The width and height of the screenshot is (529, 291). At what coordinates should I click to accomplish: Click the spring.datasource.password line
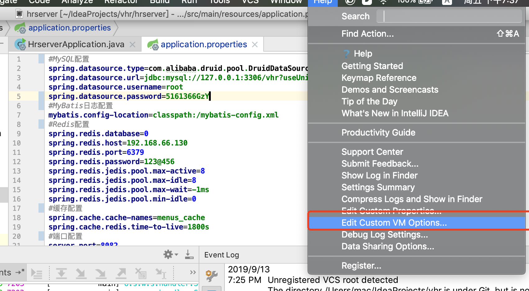click(129, 96)
